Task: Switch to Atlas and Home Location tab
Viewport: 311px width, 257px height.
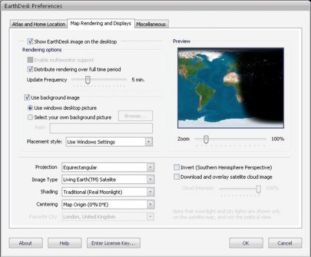Action: 38,24
